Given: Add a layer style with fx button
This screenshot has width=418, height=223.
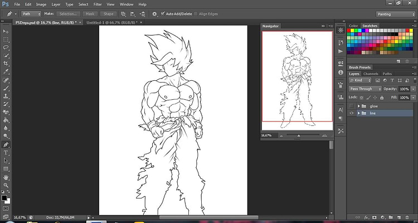Looking at the screenshot, I should [366, 217].
